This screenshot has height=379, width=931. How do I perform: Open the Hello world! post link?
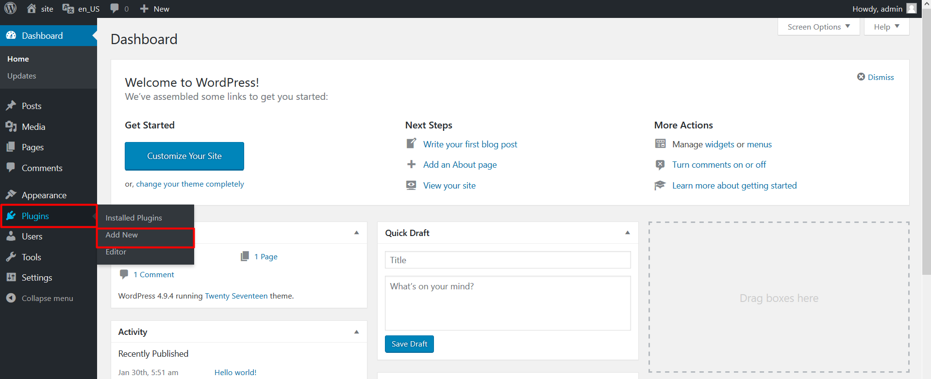[x=235, y=372]
